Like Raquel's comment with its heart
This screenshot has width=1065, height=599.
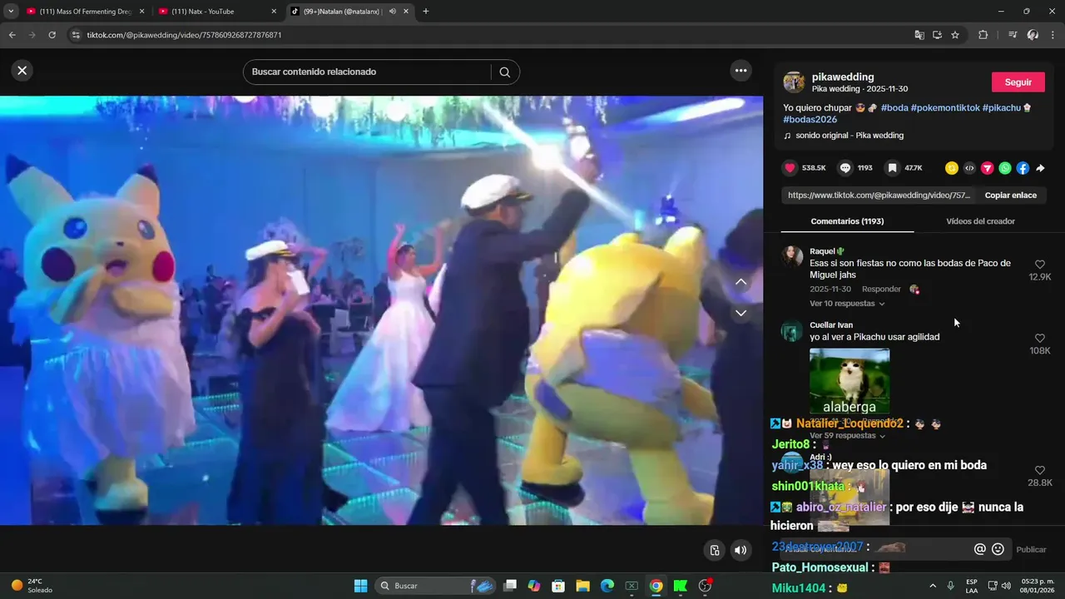pyautogui.click(x=1040, y=265)
